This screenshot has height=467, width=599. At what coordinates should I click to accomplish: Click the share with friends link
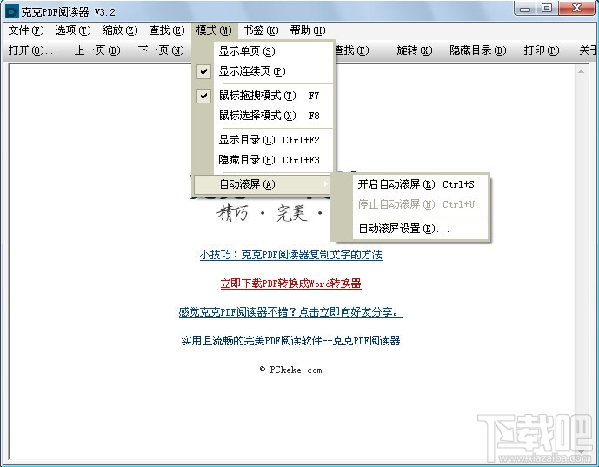[290, 312]
